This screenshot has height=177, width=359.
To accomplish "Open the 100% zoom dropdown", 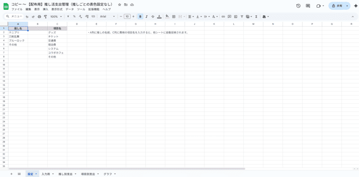I will [x=56, y=17].
